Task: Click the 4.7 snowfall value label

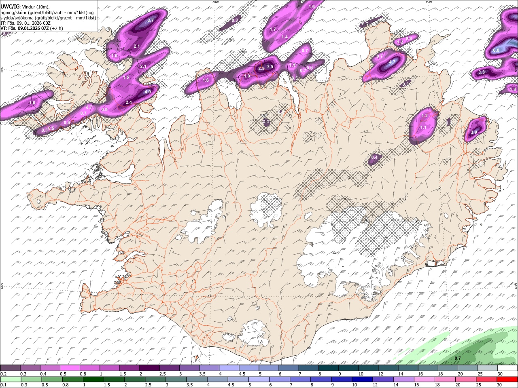Action: [392, 62]
